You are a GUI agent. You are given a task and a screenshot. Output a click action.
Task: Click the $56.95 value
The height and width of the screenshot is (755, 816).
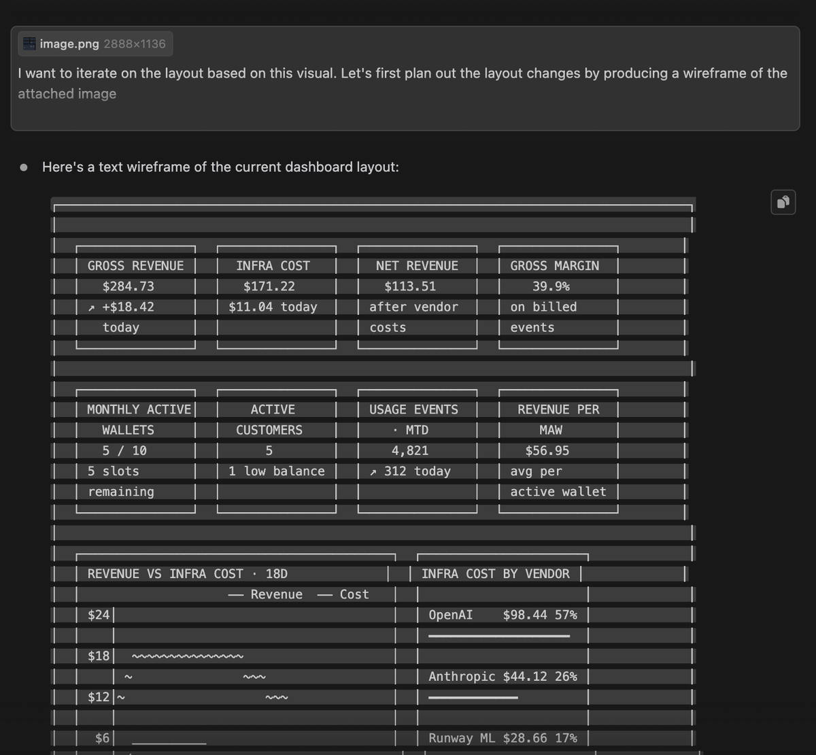coord(547,450)
